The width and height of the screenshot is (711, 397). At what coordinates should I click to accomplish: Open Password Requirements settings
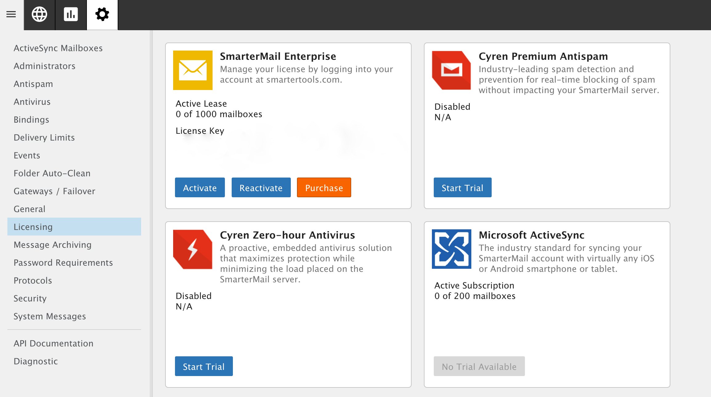pyautogui.click(x=63, y=263)
